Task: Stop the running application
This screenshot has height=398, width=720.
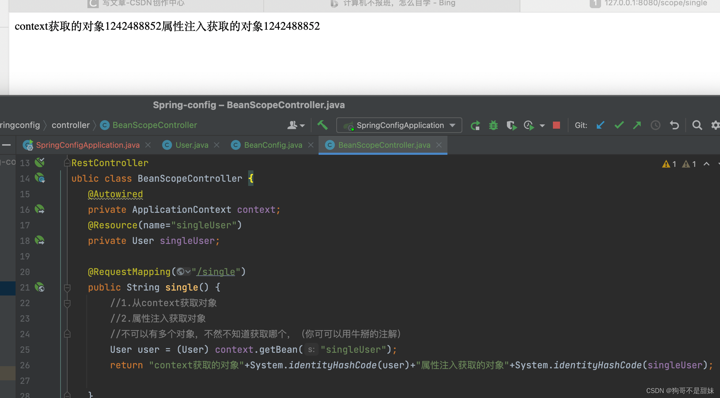Action: click(556, 125)
